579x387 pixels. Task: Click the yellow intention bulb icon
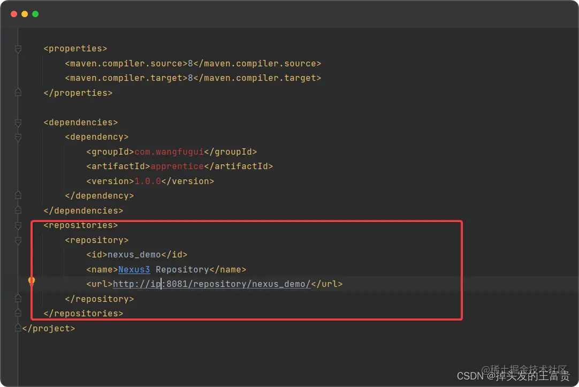click(32, 282)
